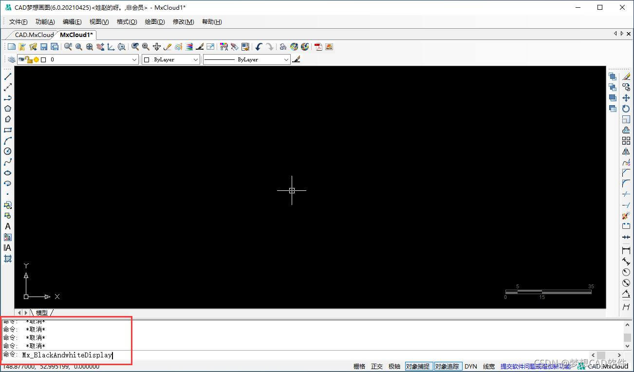This screenshot has width=634, height=372.
Task: Open the 格式(O) menu
Action: click(x=127, y=22)
